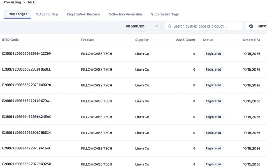Click the search magnifier icon

[x=169, y=26]
